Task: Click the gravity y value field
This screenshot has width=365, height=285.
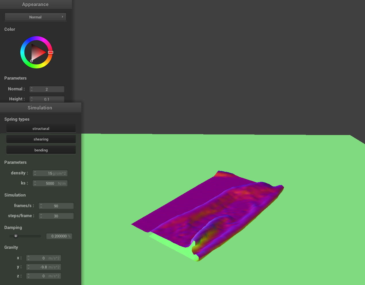Action: click(x=44, y=267)
